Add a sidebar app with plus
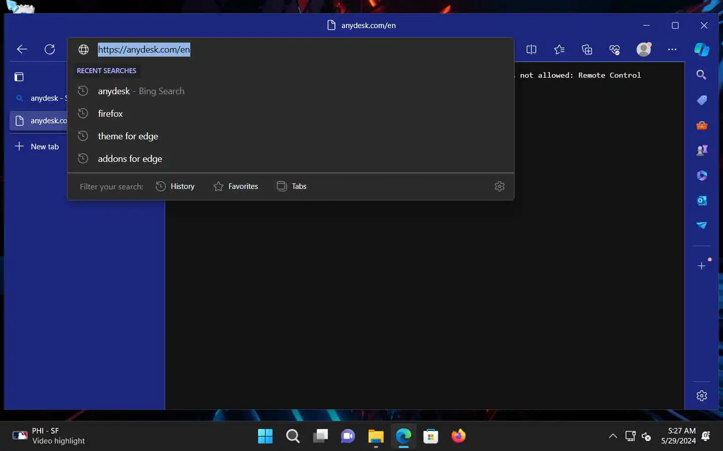The width and height of the screenshot is (723, 451). (702, 266)
